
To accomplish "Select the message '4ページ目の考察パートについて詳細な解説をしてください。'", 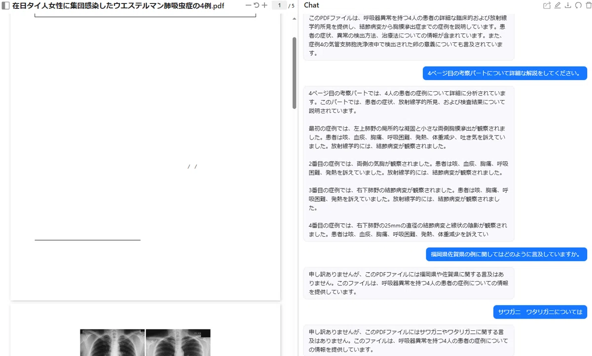I will [505, 73].
